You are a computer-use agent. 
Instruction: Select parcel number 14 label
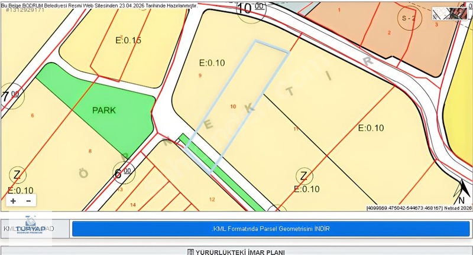132,205
